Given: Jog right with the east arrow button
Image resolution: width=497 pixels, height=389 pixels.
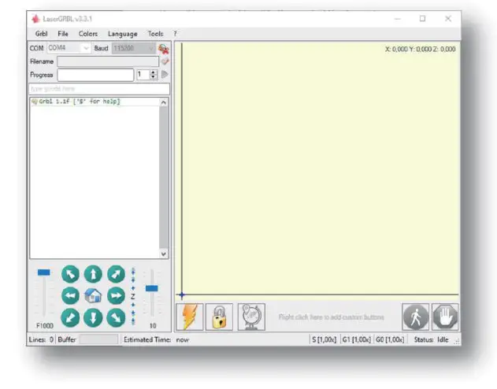Looking at the screenshot, I should (116, 295).
